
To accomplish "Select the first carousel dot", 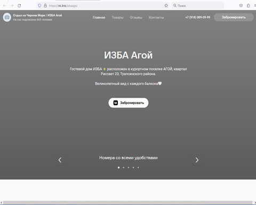I will tap(118, 168).
